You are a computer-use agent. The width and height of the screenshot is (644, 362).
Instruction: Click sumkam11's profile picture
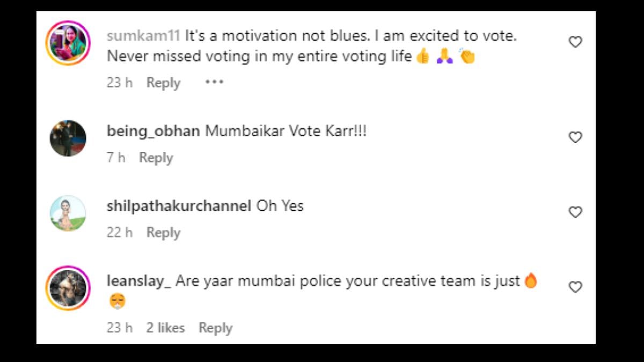(x=68, y=43)
